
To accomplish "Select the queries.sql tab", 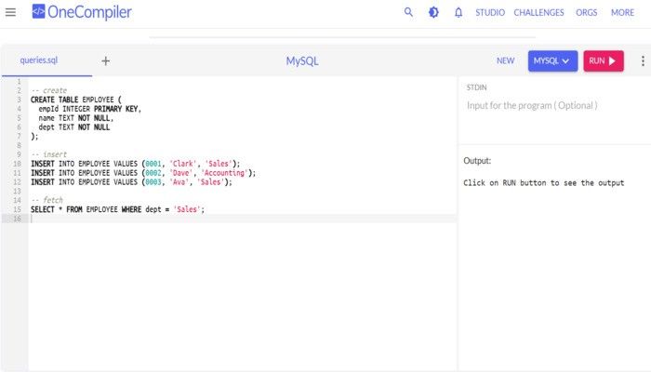I will tap(39, 60).
